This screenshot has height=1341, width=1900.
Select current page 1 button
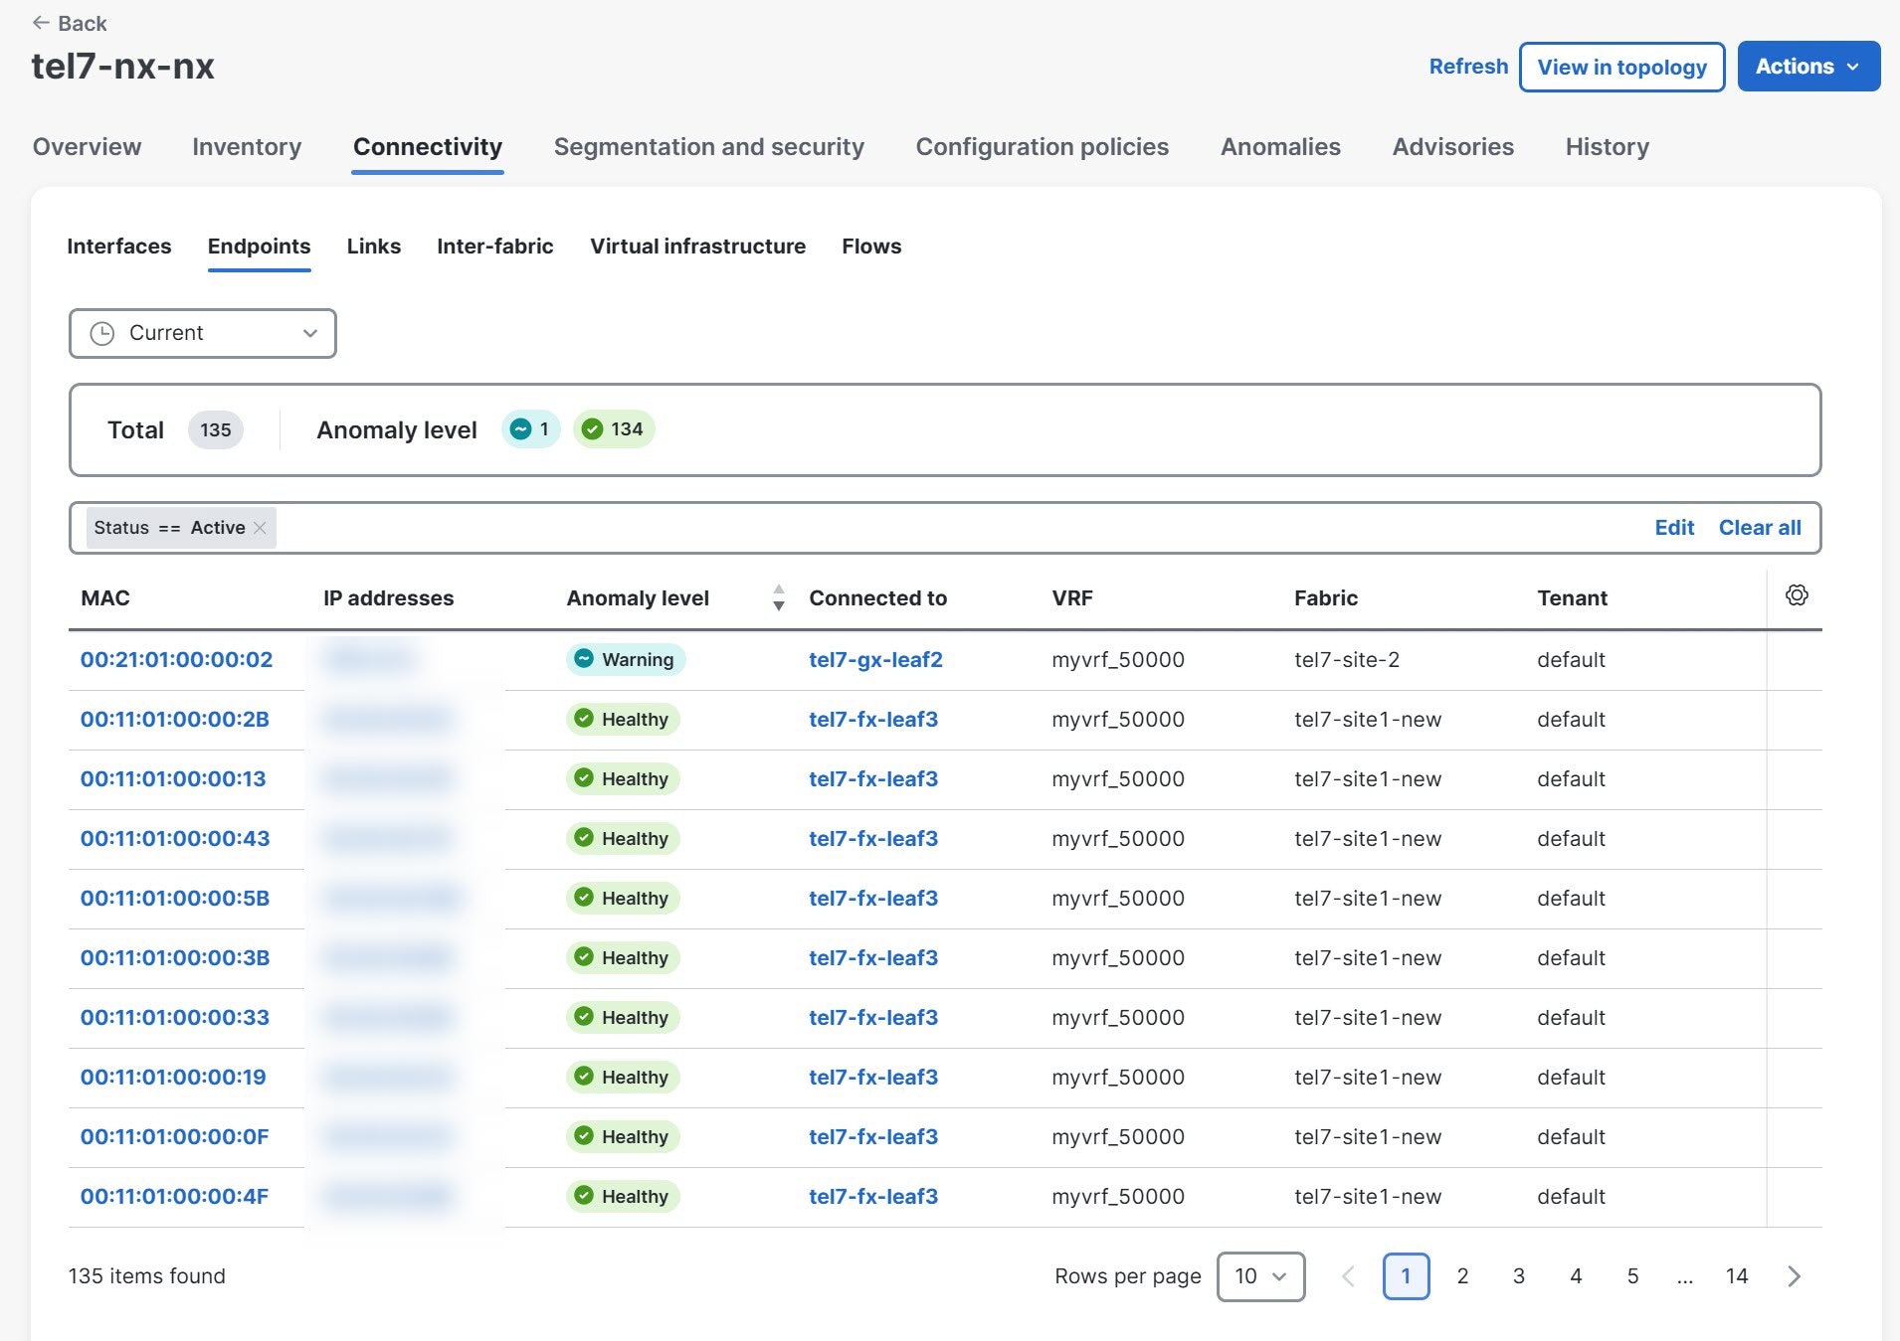click(1406, 1276)
